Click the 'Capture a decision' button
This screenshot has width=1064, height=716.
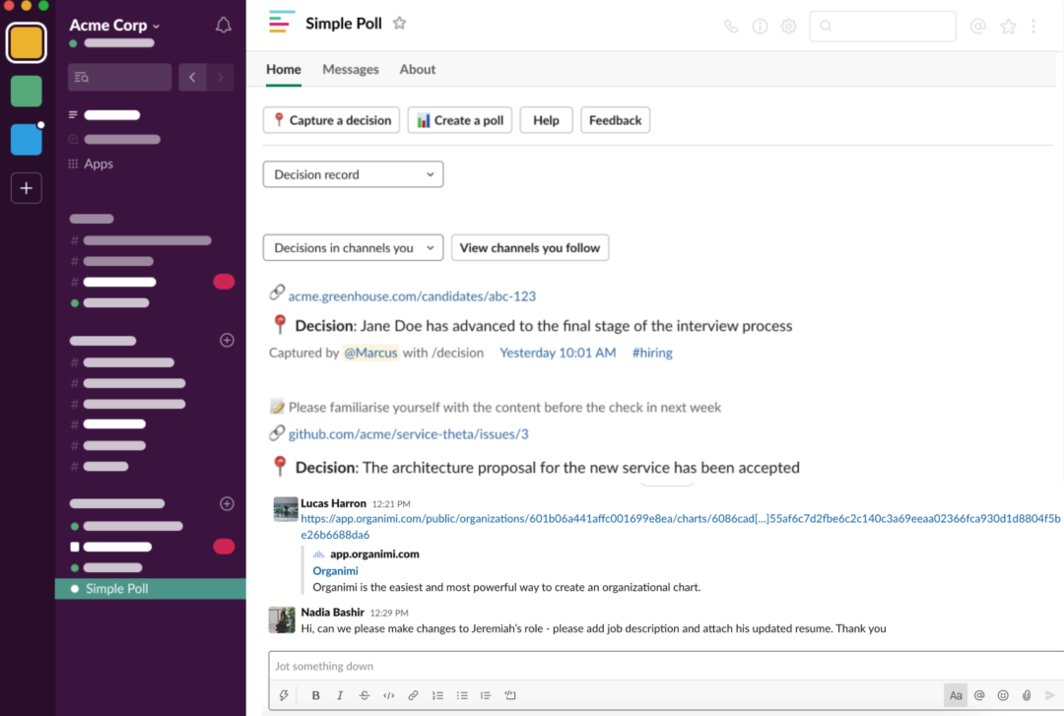coord(330,119)
